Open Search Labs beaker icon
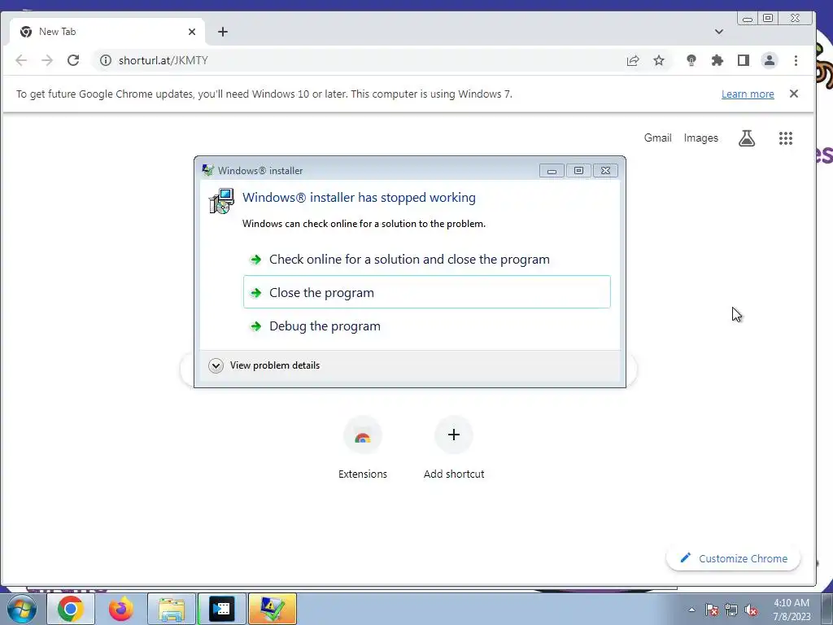Viewport: 833px width, 625px height. point(747,138)
